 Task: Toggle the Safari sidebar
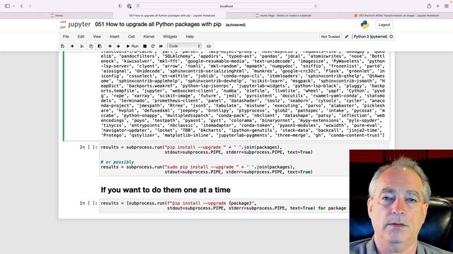[x=7, y=6]
